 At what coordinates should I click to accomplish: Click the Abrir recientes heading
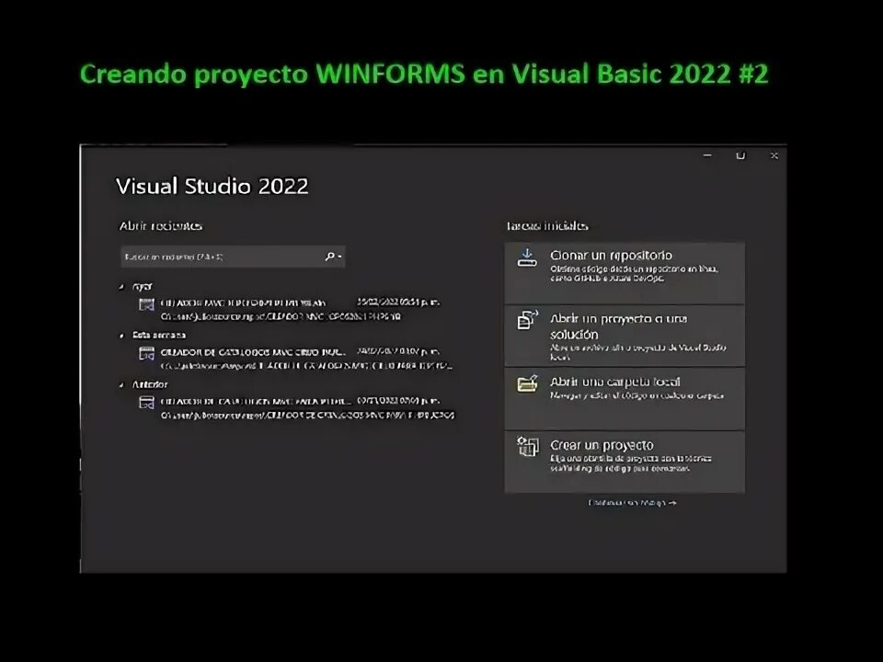pos(160,226)
